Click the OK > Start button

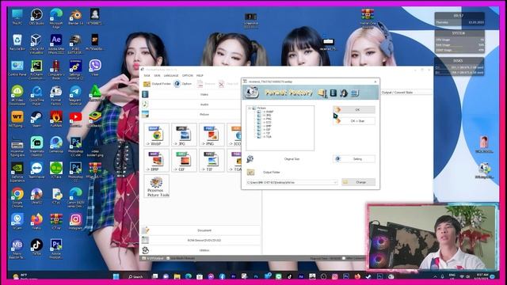[354, 121]
